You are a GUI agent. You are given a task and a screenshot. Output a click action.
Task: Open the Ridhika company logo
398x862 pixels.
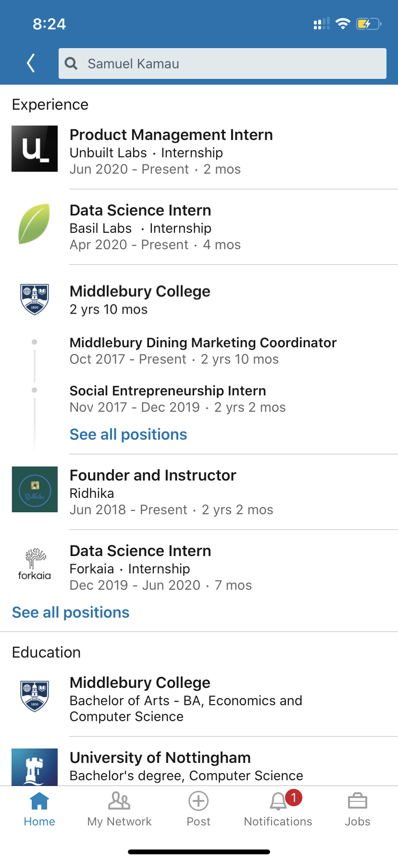(x=35, y=489)
